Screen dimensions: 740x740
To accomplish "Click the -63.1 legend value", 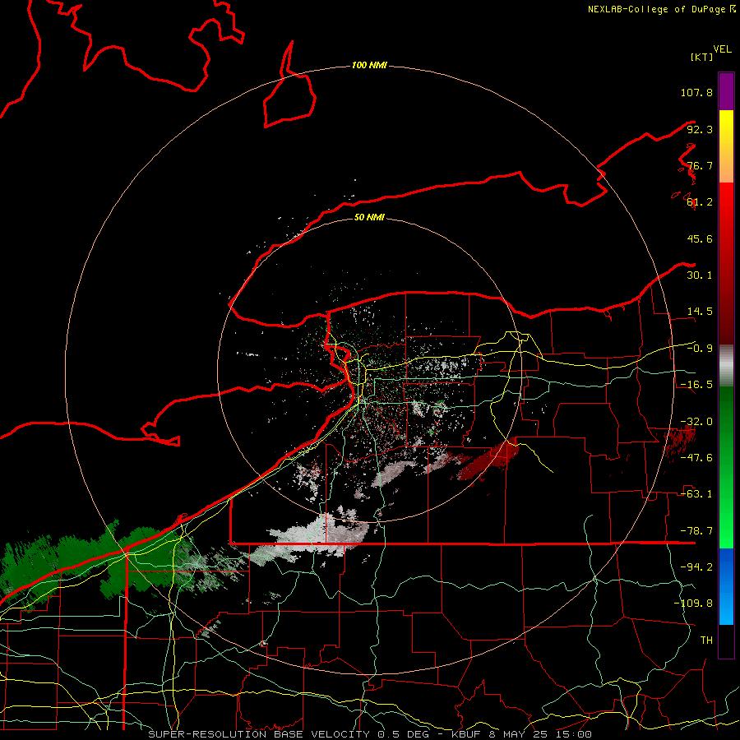I will (x=696, y=494).
